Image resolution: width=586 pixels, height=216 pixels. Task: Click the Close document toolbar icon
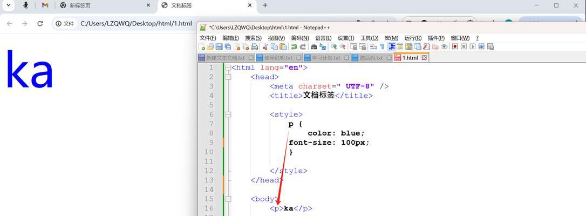(x=237, y=47)
